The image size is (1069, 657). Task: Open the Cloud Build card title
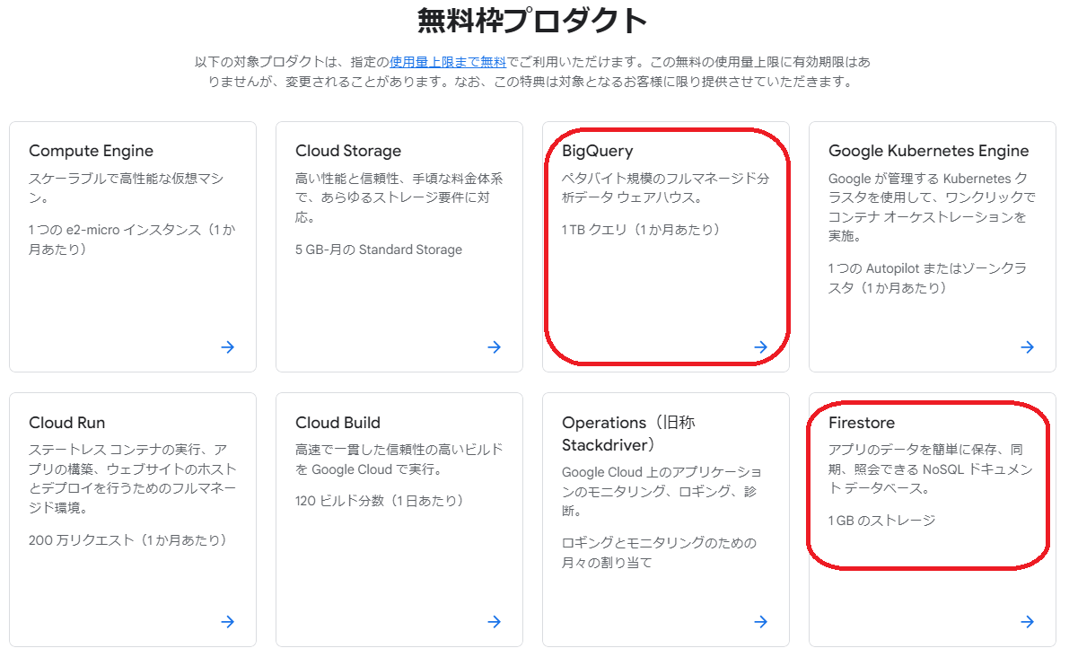(x=337, y=423)
